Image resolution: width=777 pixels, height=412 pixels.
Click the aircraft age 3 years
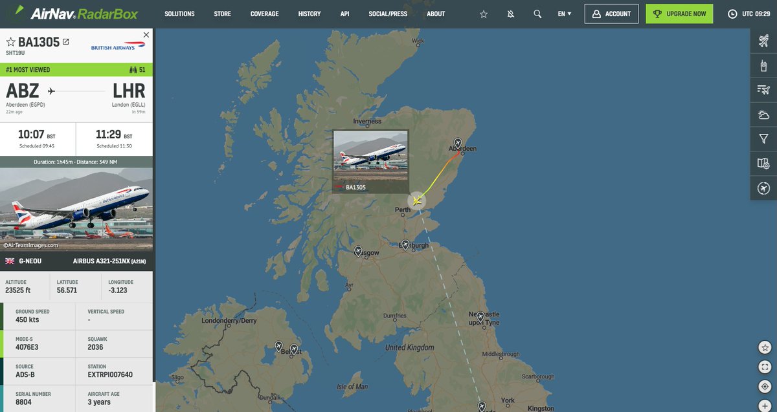click(99, 402)
